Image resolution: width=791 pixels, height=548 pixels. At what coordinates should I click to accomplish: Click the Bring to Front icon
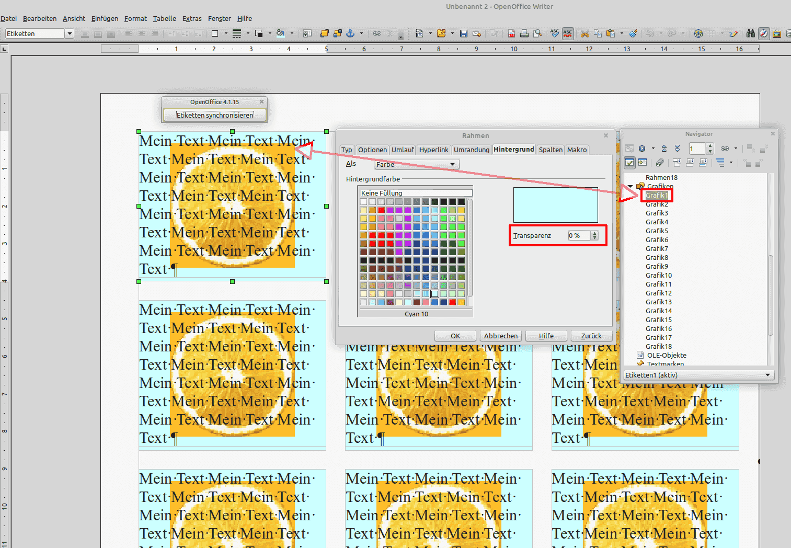click(324, 33)
